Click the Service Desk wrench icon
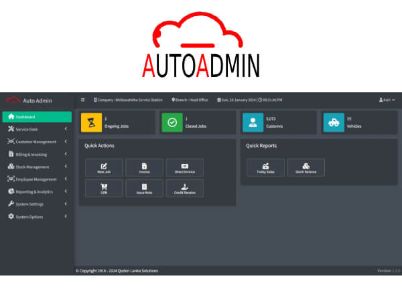Image resolution: width=402 pixels, height=301 pixels. 11,128
